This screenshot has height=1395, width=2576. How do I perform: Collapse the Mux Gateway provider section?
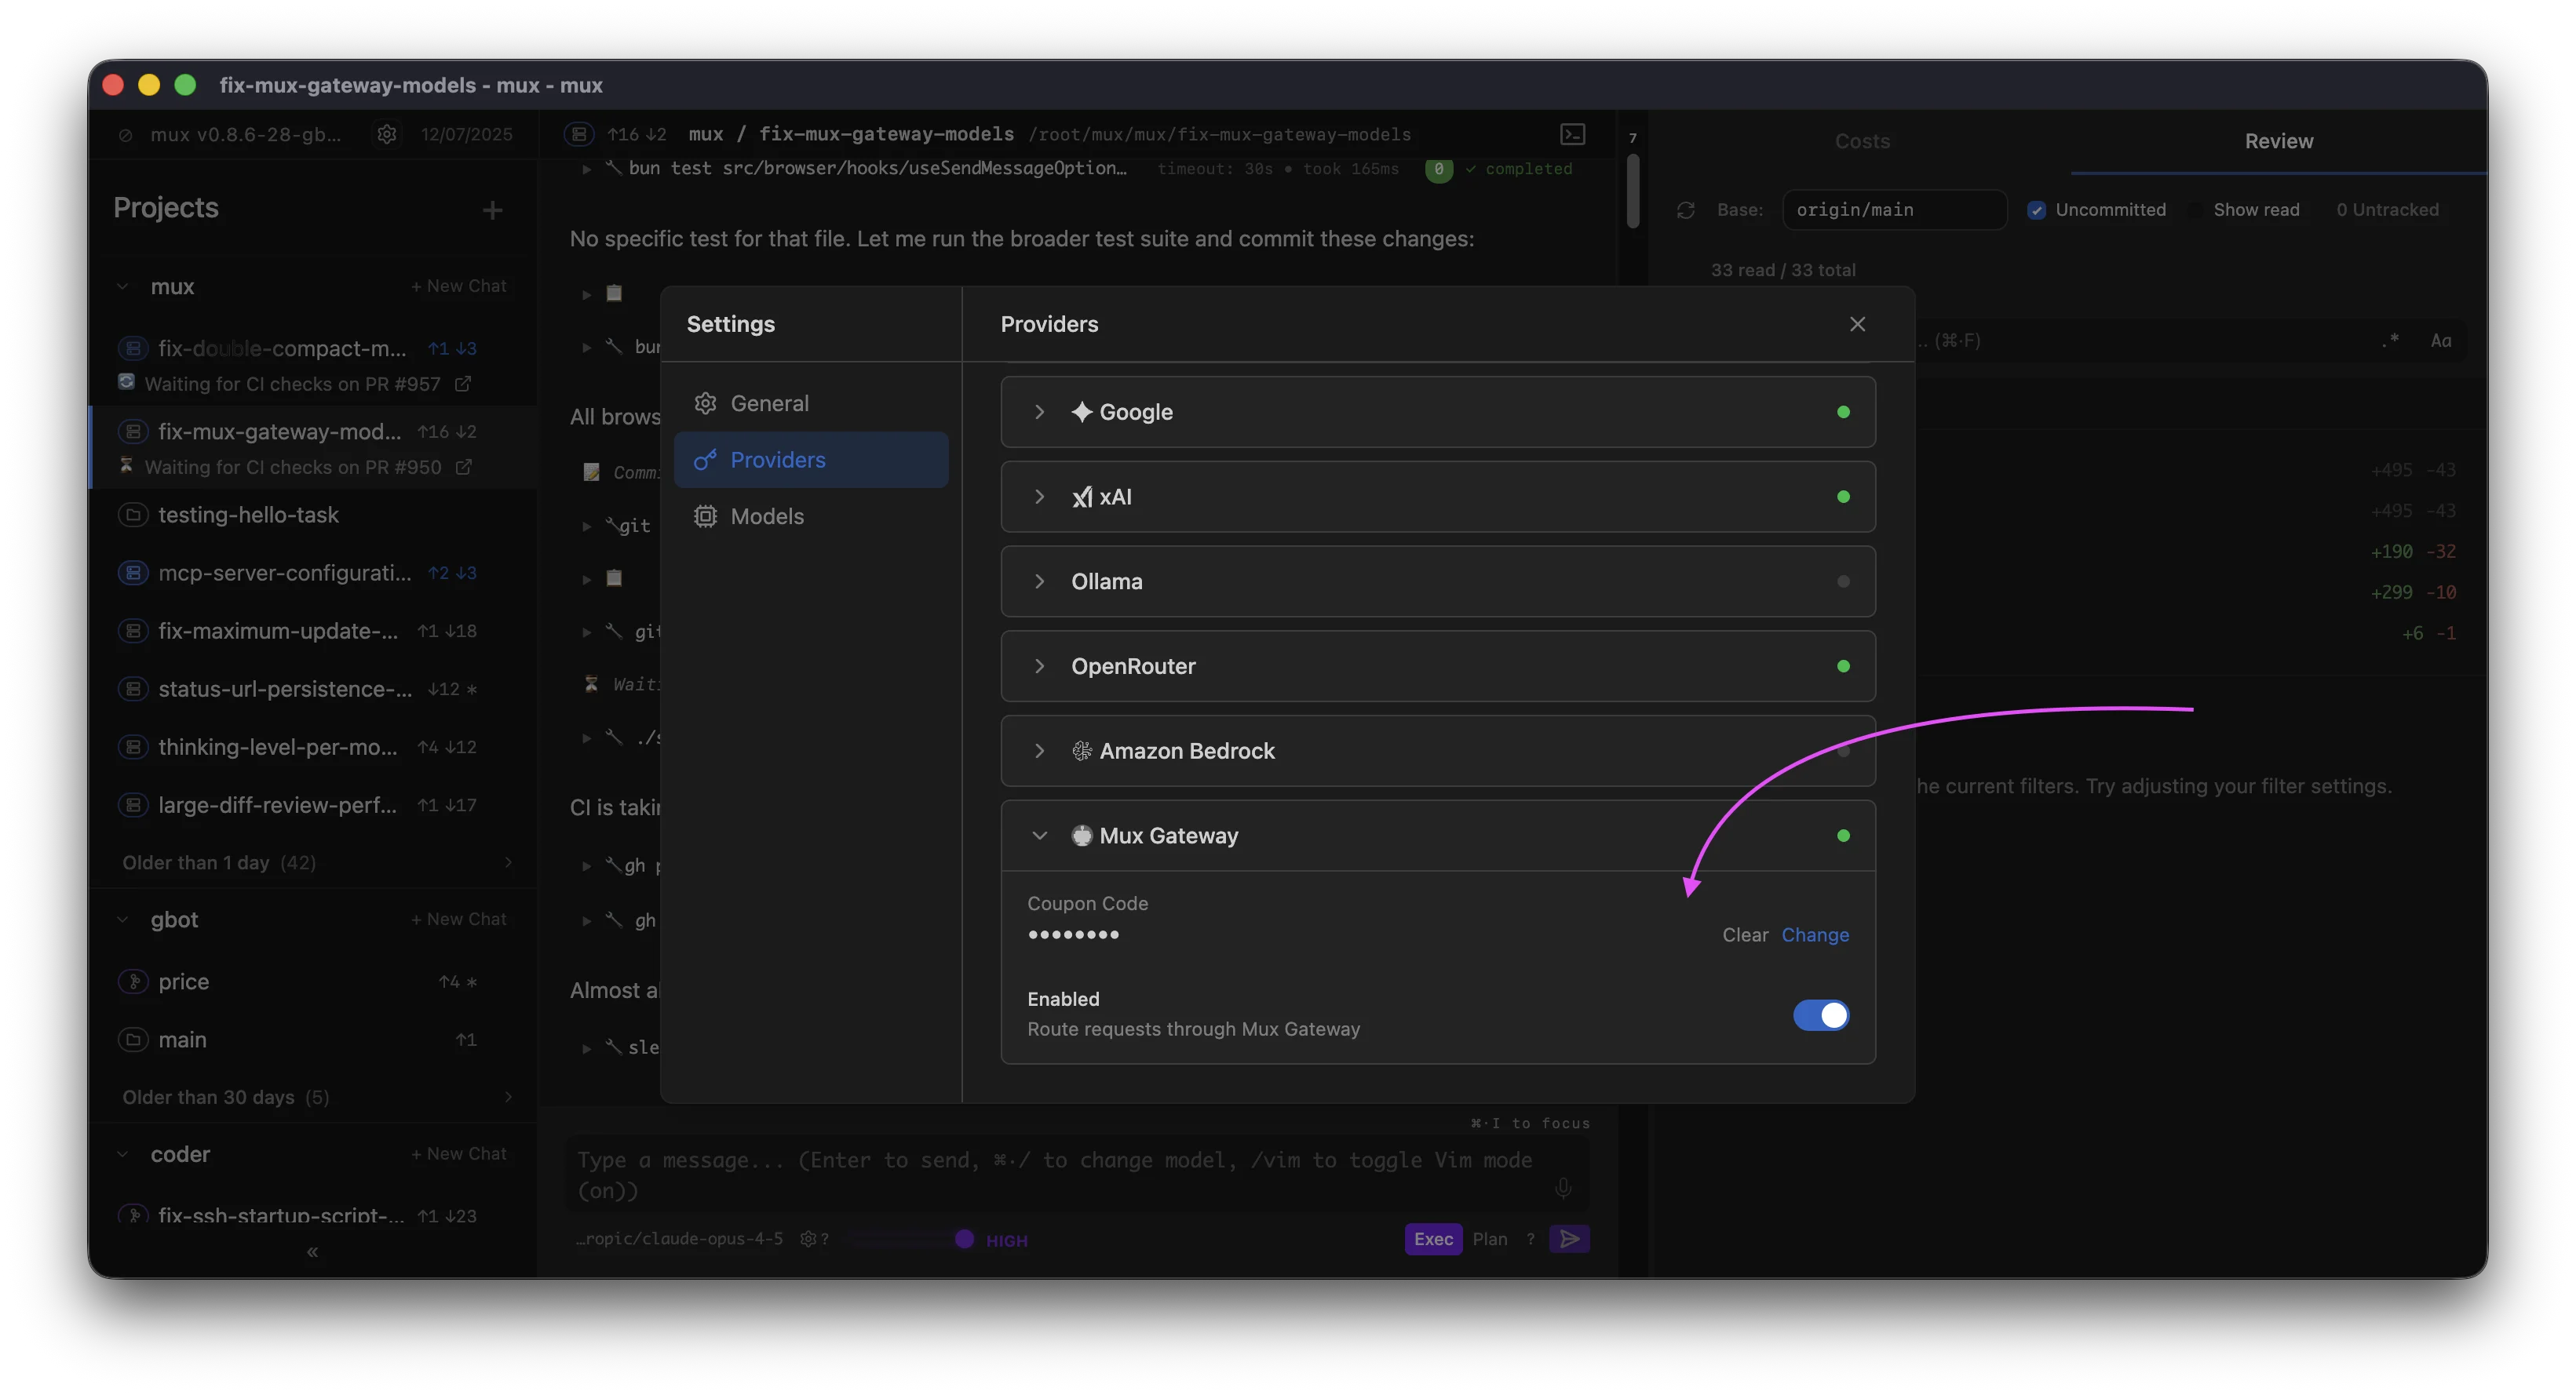pyautogui.click(x=1039, y=836)
